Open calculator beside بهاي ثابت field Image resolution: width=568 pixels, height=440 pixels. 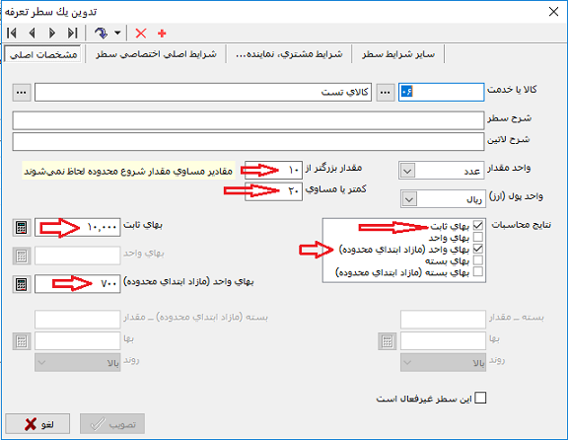point(22,228)
